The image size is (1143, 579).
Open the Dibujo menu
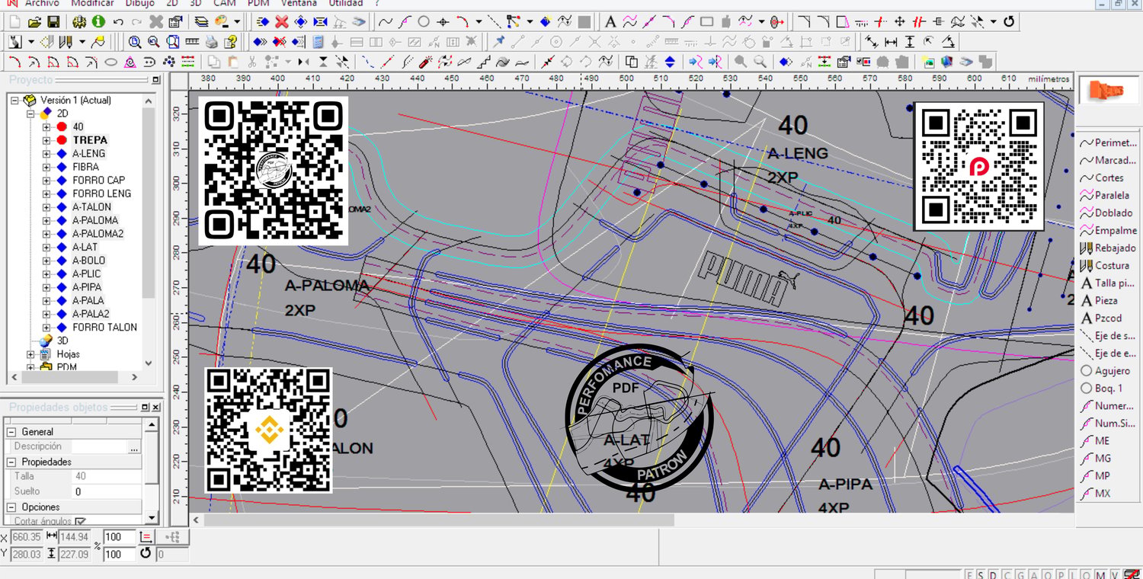coord(139,3)
